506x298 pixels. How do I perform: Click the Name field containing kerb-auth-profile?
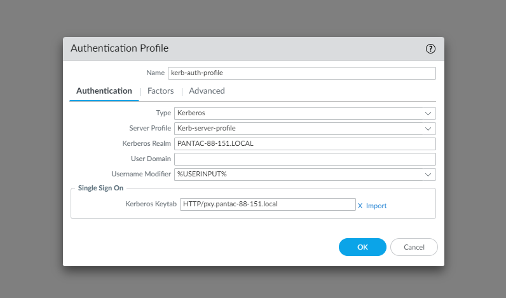point(301,73)
